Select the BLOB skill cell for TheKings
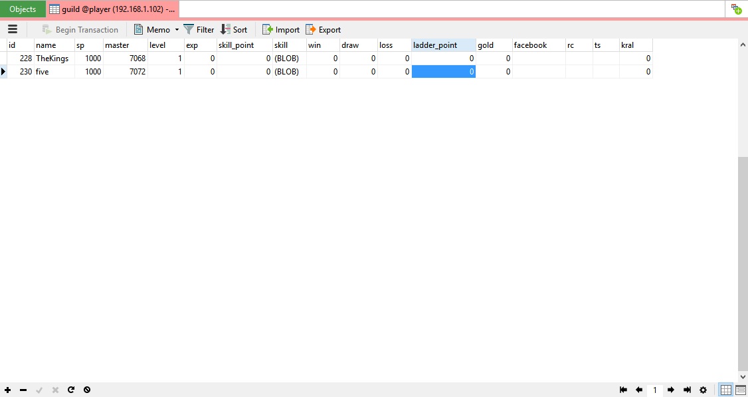This screenshot has height=397, width=748. coord(290,59)
